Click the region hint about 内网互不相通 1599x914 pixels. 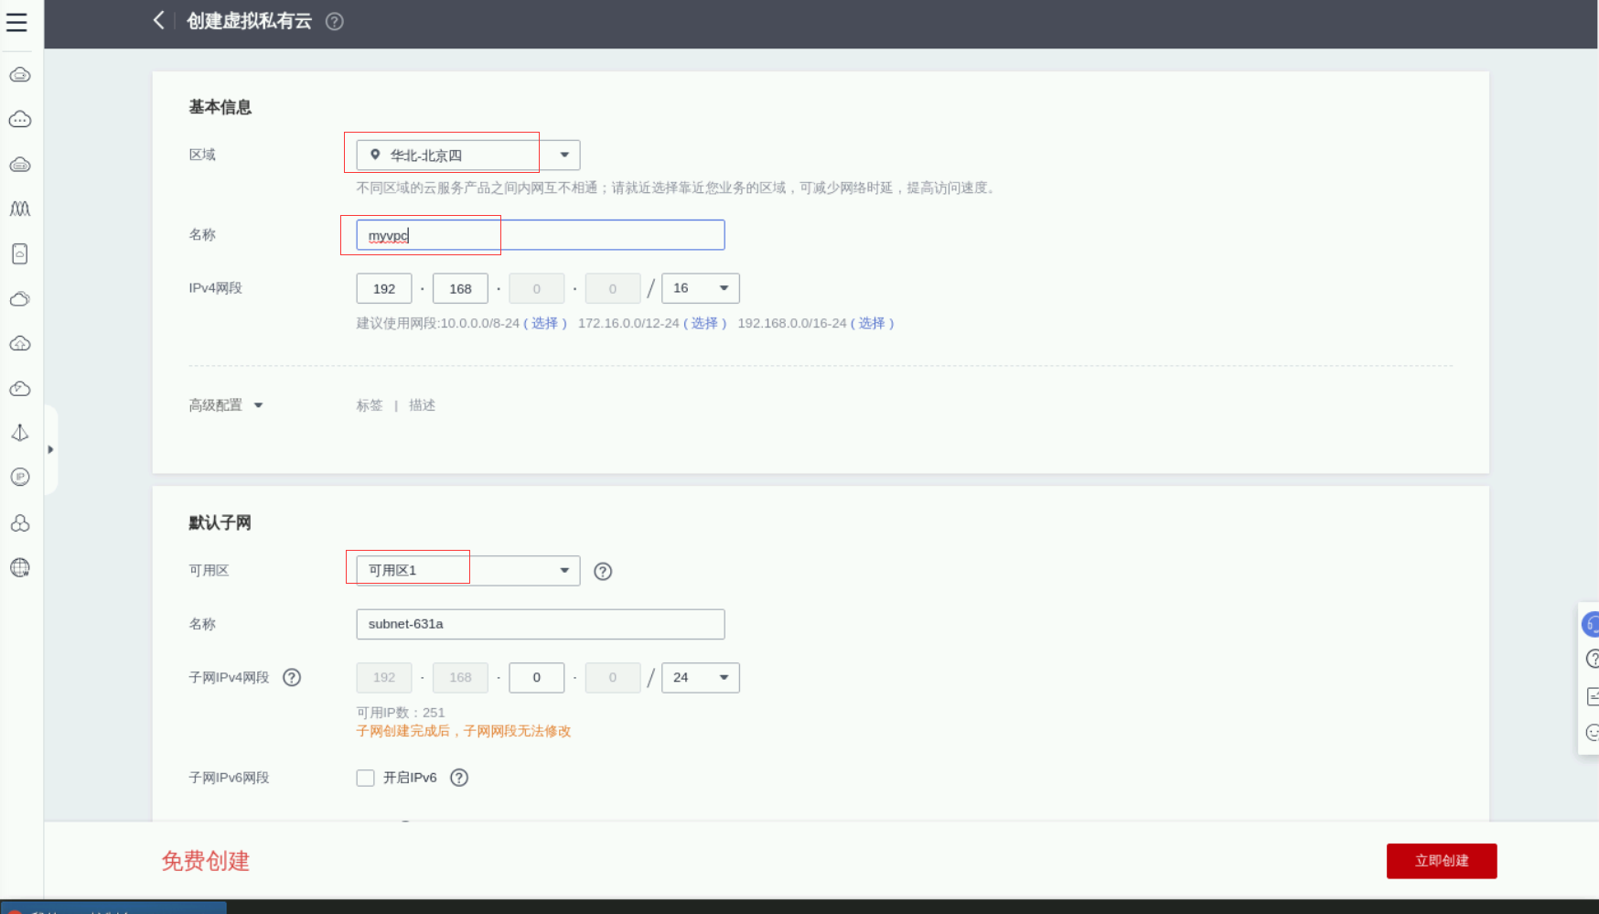pyautogui.click(x=676, y=188)
